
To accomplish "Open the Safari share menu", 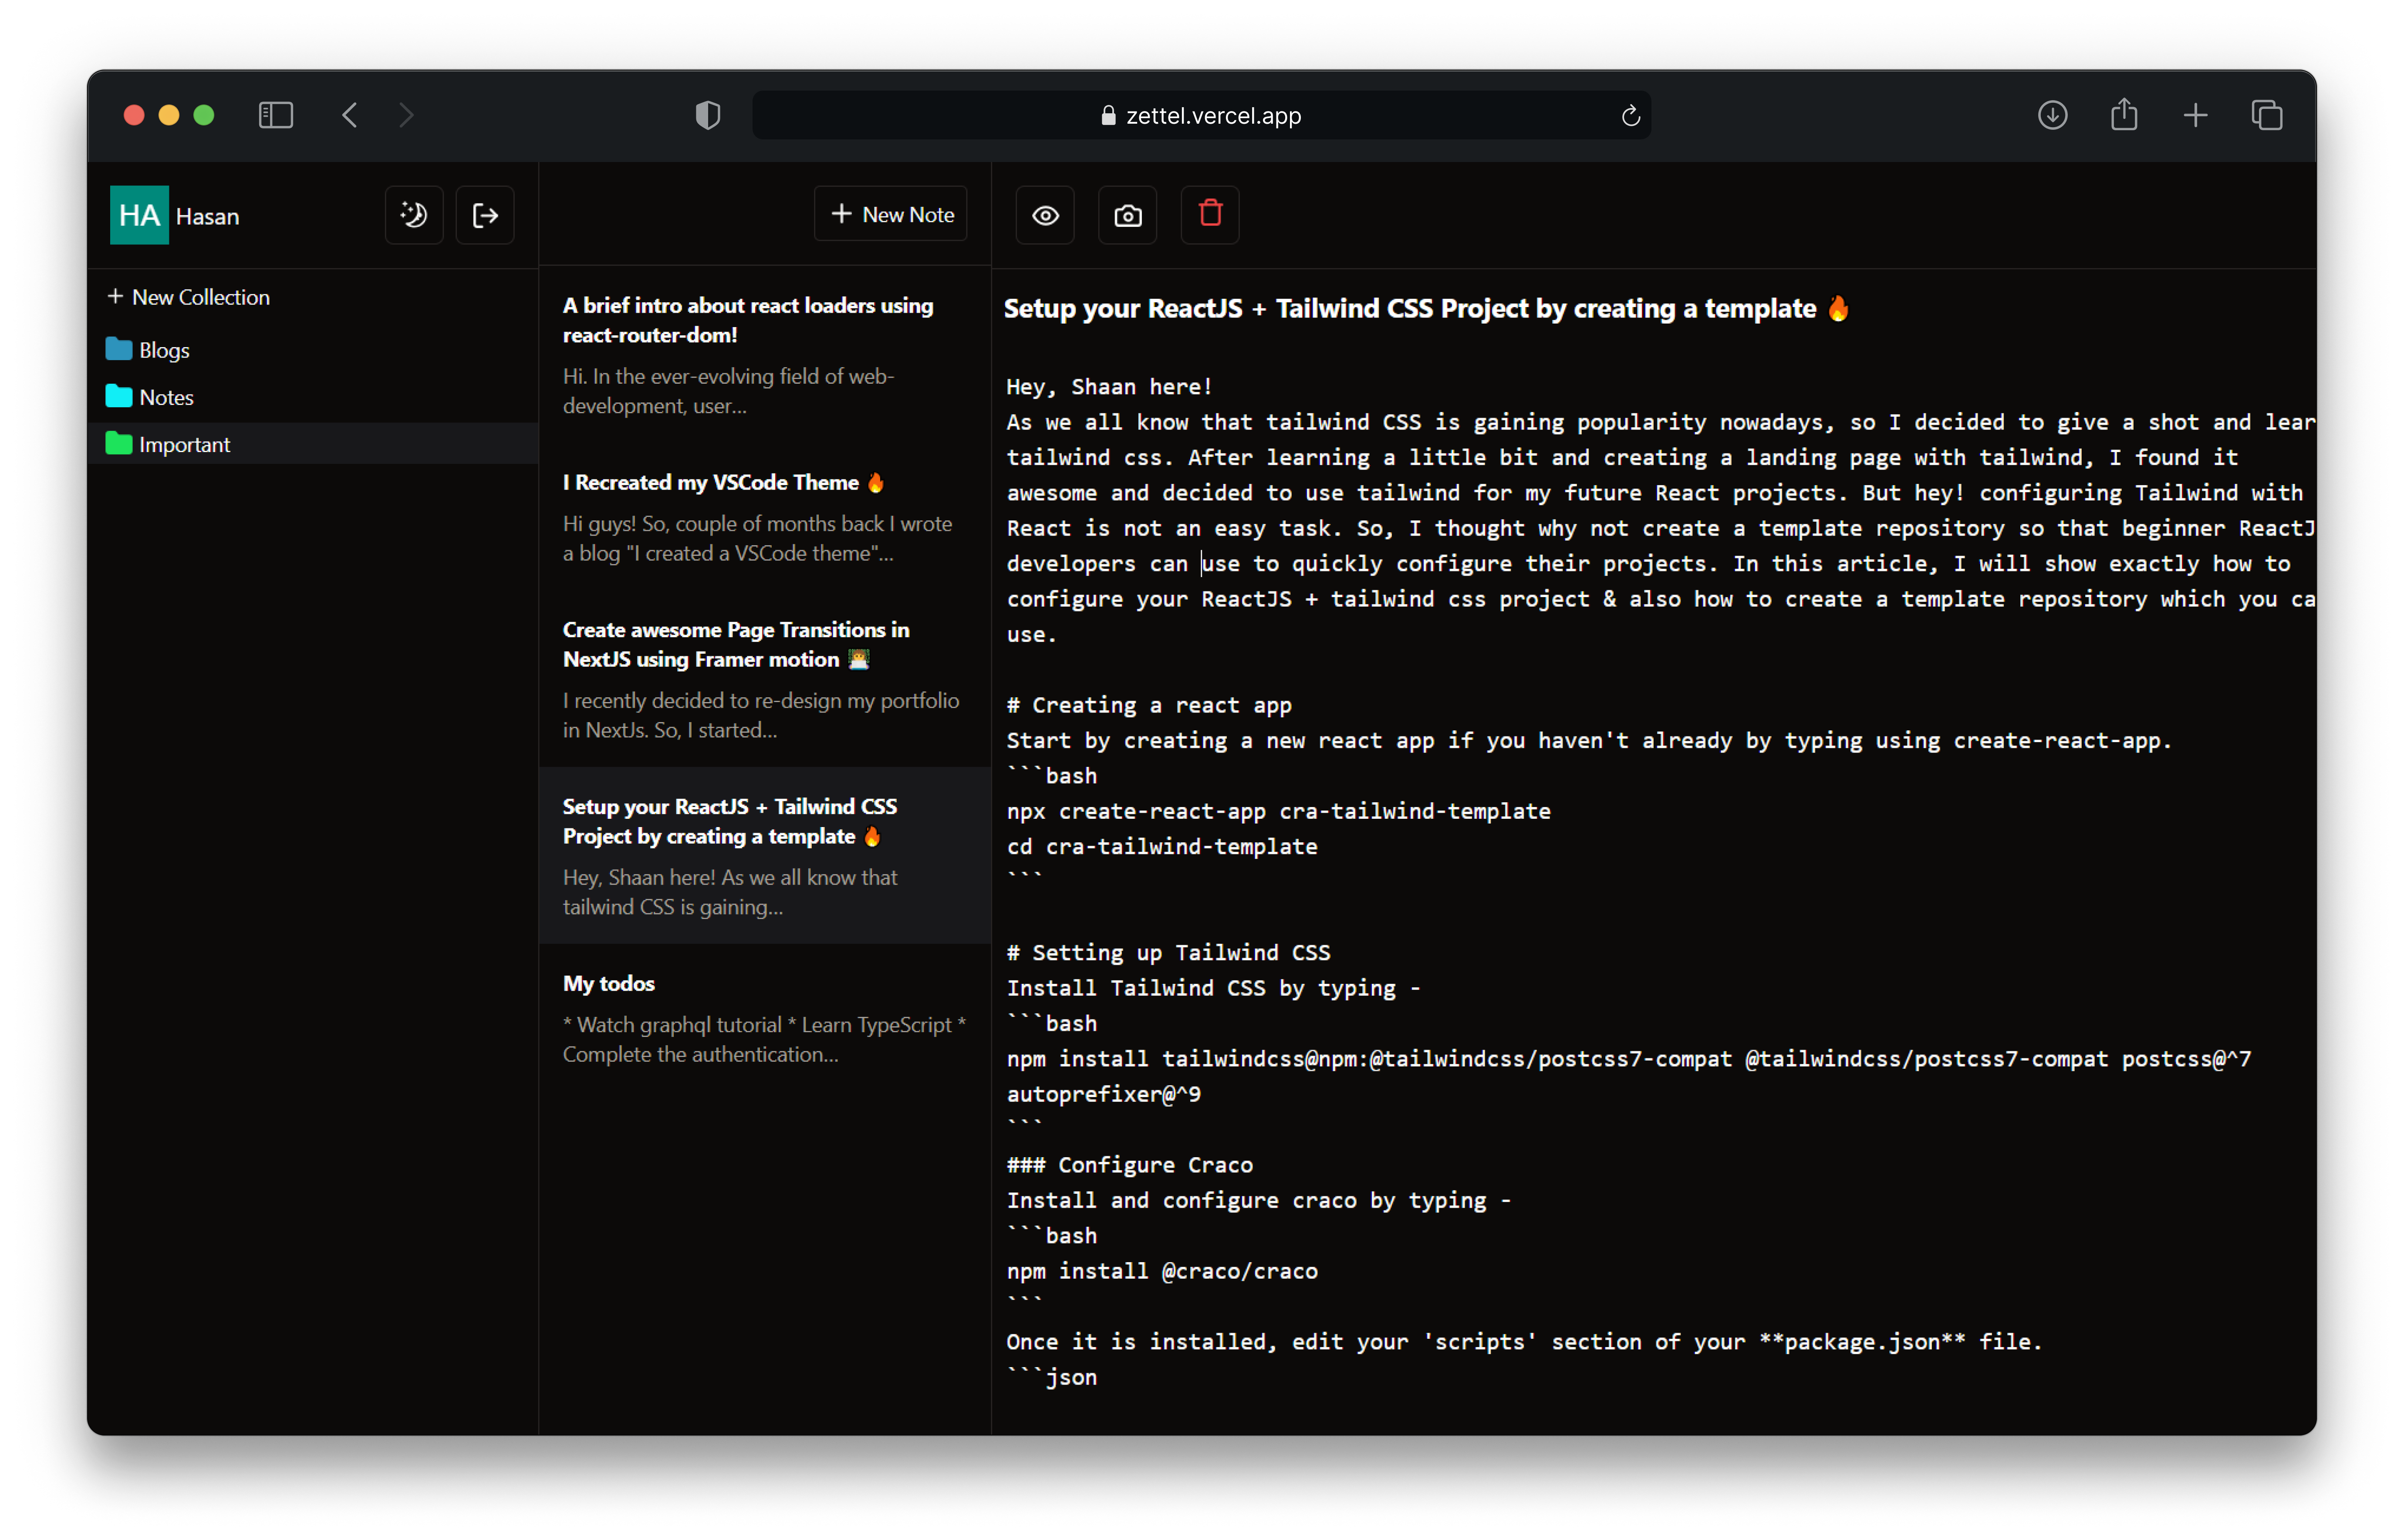I will 2124,114.
